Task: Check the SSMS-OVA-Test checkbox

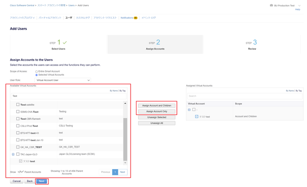Action: 18,112
